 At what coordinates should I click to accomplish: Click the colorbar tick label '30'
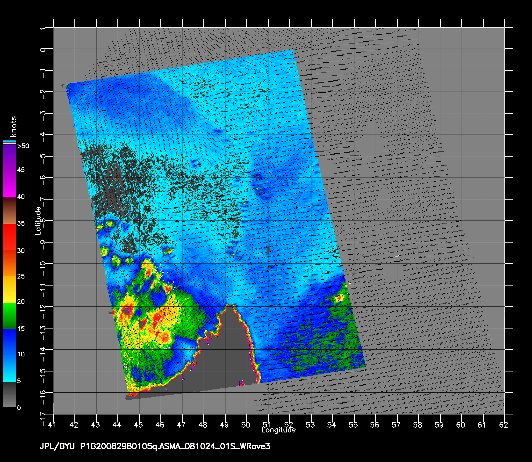21,251
